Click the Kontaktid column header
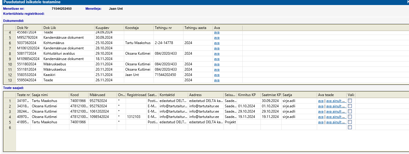Image resolution: width=409 pixels, height=154 pixels. coord(173,95)
